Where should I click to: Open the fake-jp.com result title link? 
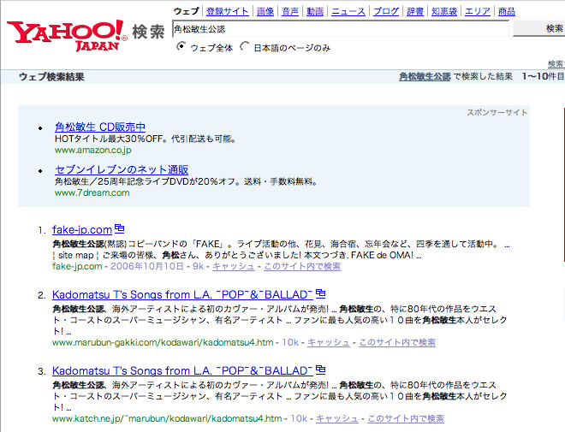point(82,230)
